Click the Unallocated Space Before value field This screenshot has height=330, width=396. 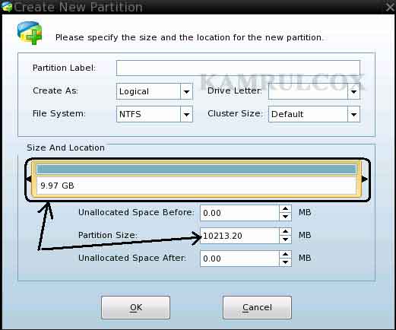(239, 213)
